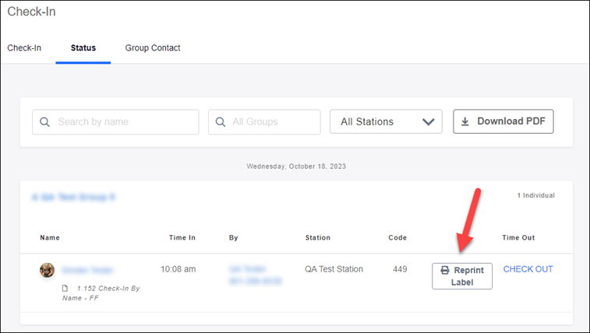Click the printer icon on Reprint Label
The width and height of the screenshot is (590, 333).
tap(445, 271)
